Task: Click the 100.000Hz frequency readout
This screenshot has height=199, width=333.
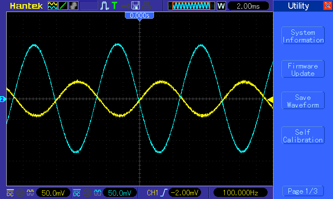Action: (x=241, y=193)
